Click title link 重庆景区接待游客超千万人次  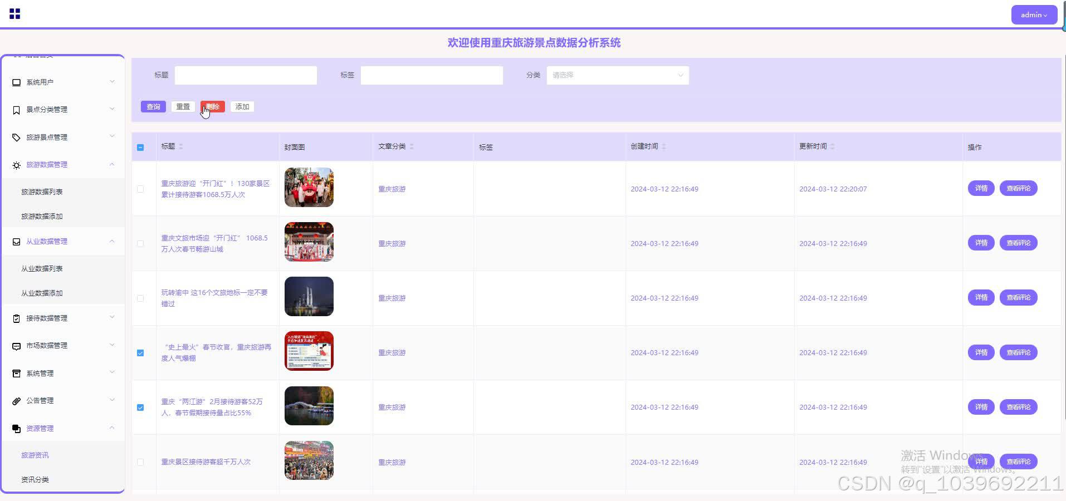pyautogui.click(x=206, y=462)
